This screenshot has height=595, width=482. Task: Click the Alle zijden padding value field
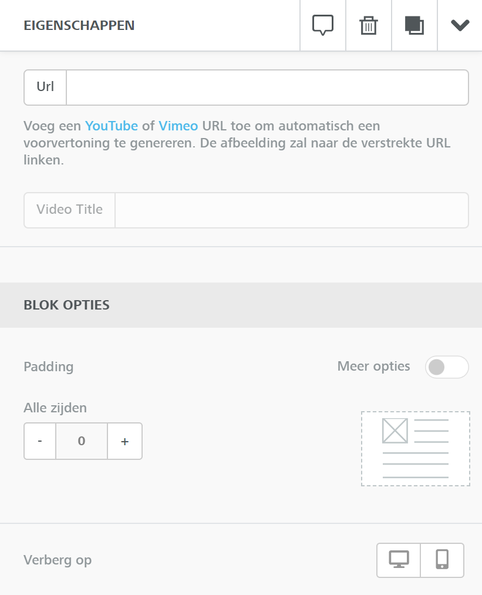tap(82, 441)
